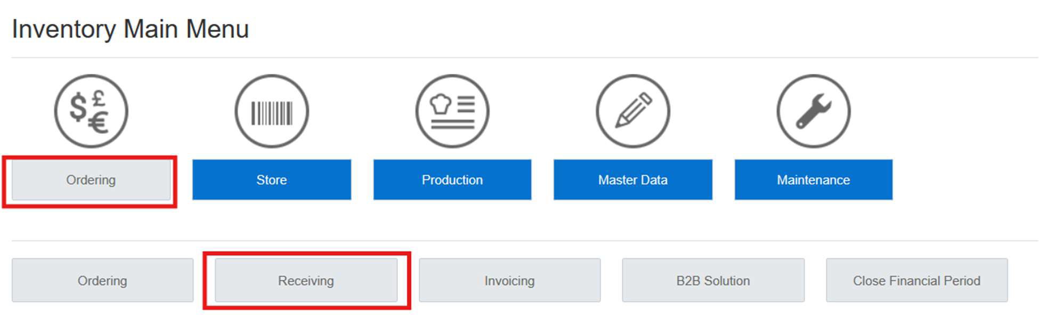Click the divider line above the submenu buttons
Viewport: 1039px width, 329px height.
point(525,241)
